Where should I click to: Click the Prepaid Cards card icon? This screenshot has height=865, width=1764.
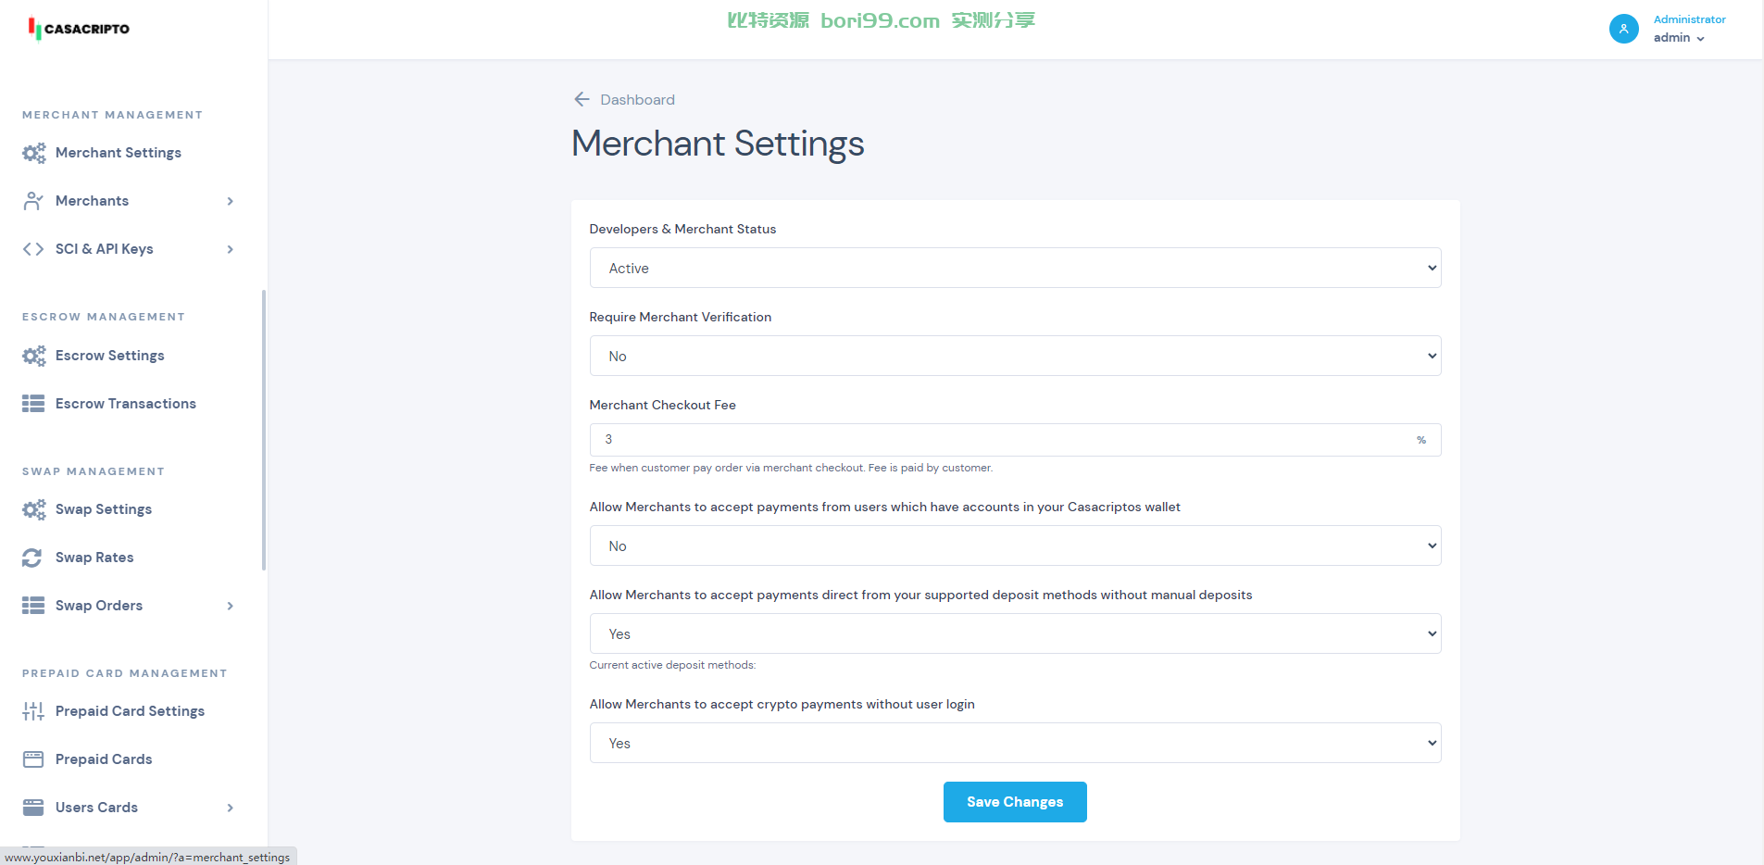[33, 759]
